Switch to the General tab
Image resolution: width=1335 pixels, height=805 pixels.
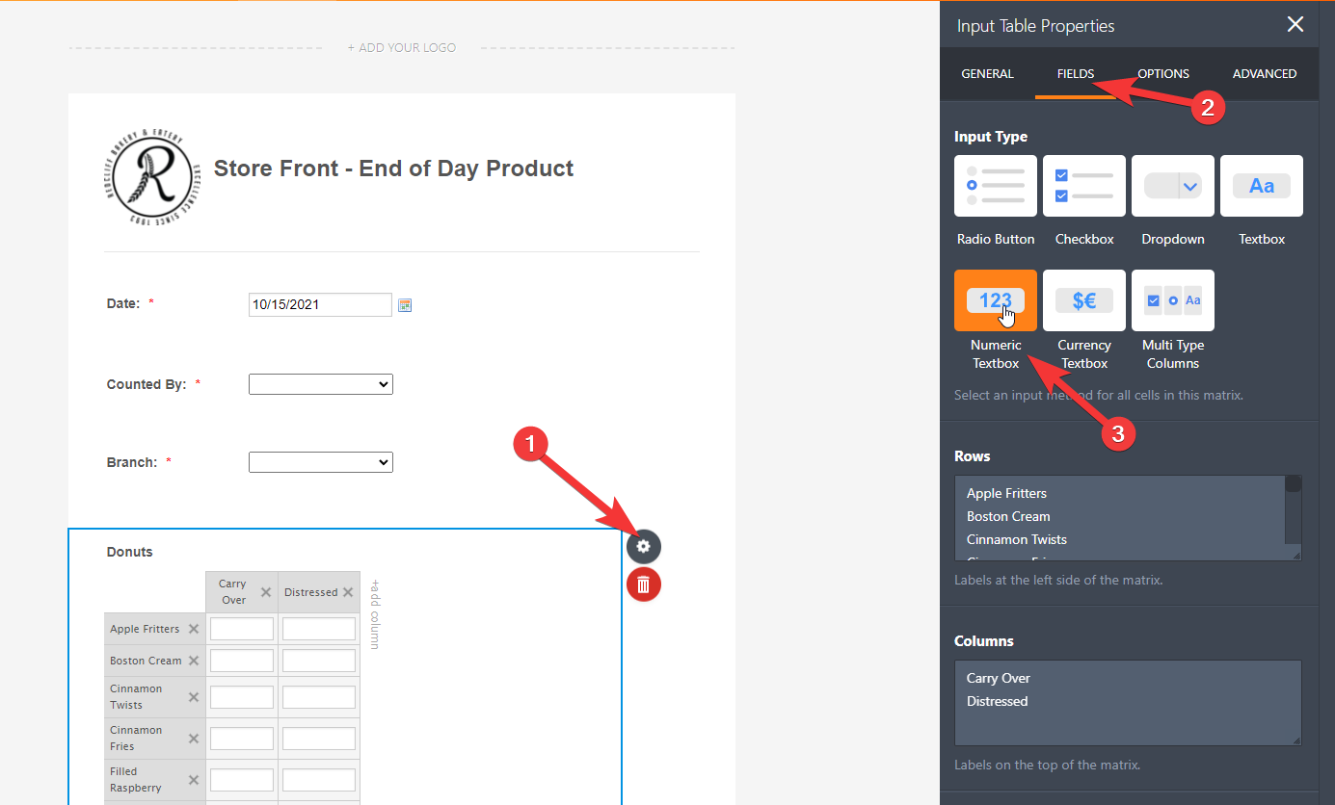tap(987, 74)
